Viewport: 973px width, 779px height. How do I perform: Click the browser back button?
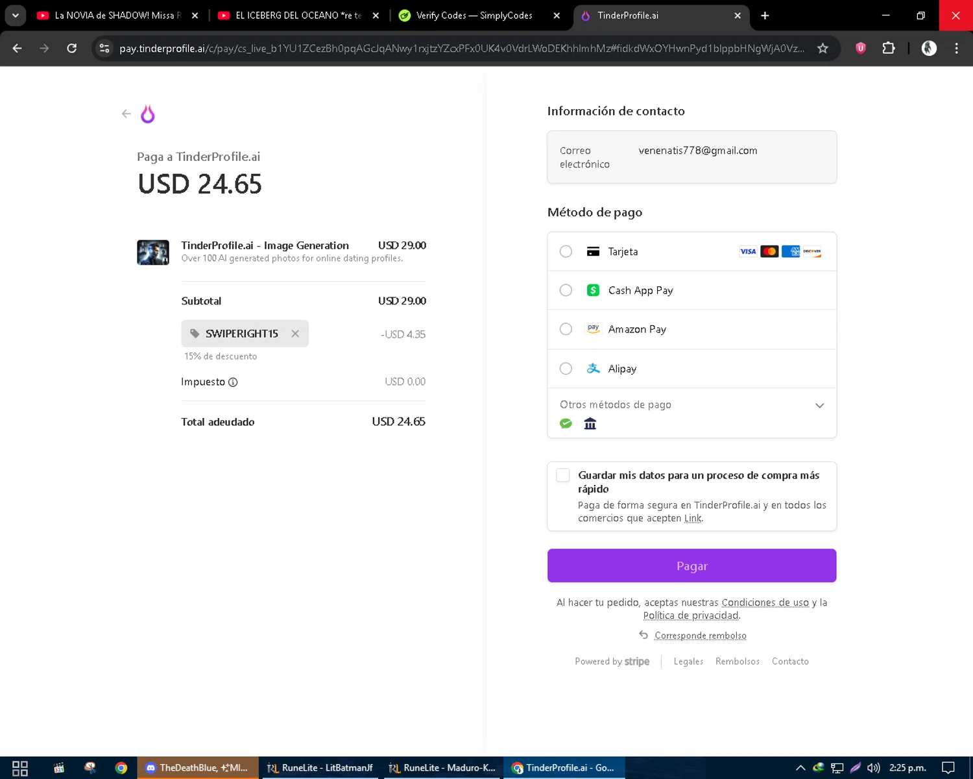coord(18,48)
